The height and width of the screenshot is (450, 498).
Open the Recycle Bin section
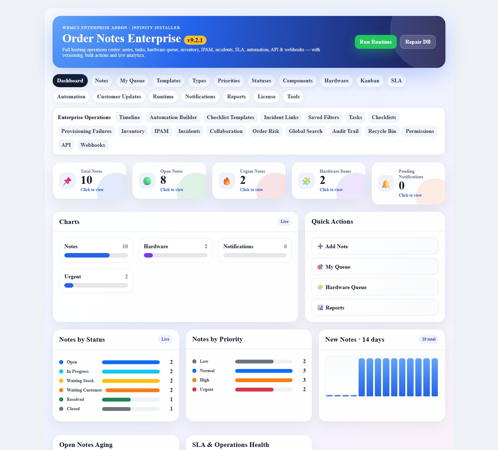click(x=382, y=131)
